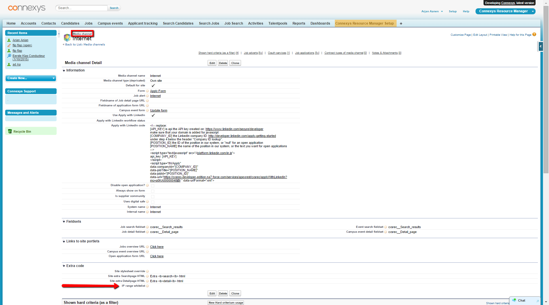Collapse the Information section

point(64,71)
